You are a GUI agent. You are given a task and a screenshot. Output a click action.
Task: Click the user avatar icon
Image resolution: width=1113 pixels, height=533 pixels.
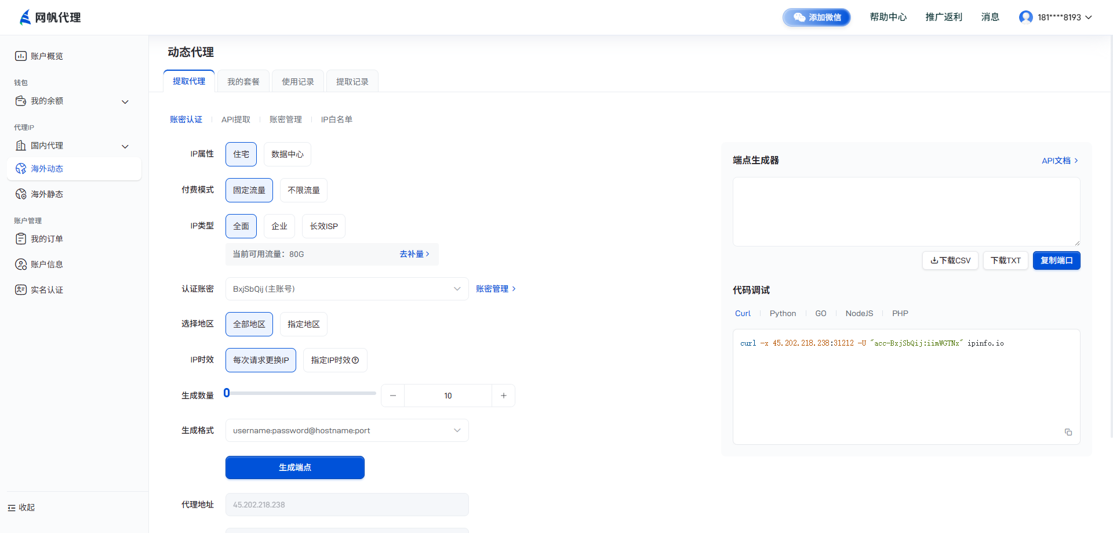click(1025, 17)
